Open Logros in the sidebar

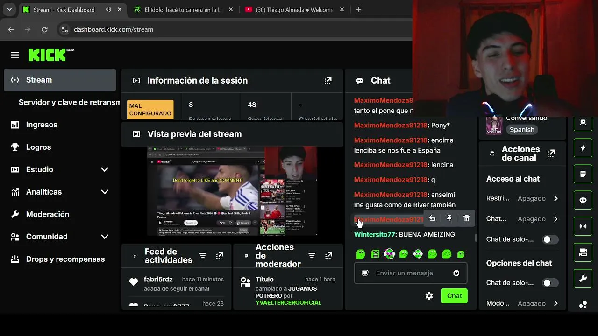tap(60, 147)
